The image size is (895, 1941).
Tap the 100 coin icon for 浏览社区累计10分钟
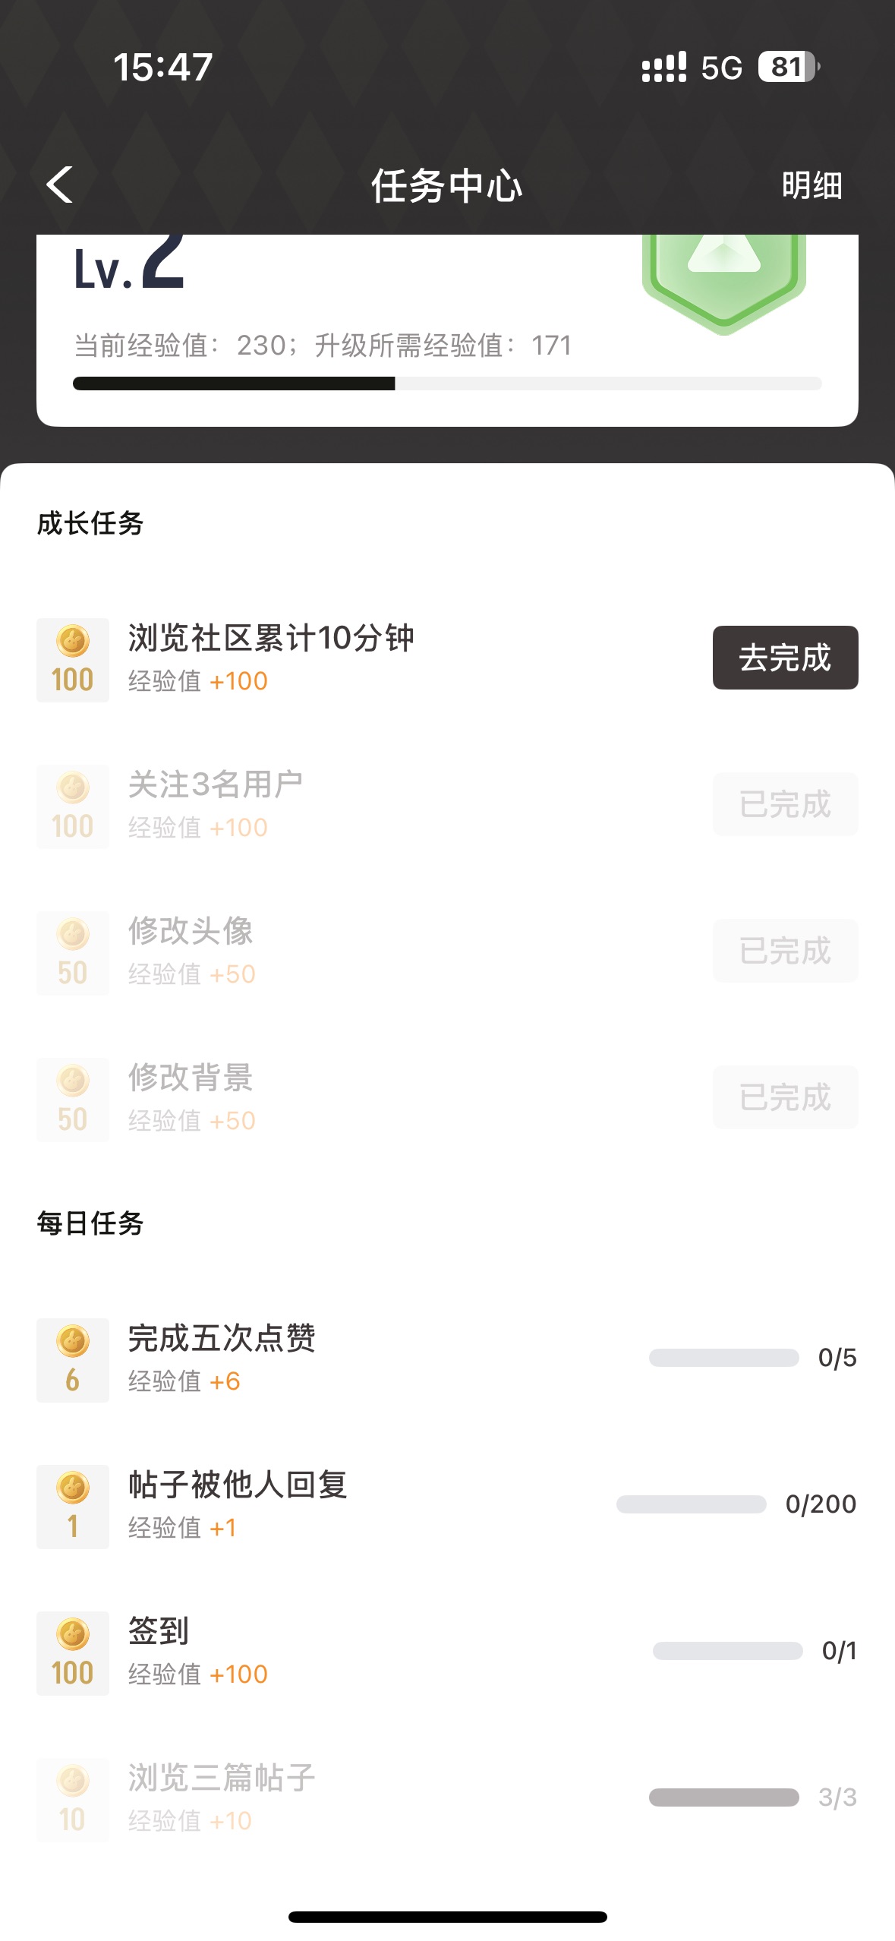tap(73, 660)
